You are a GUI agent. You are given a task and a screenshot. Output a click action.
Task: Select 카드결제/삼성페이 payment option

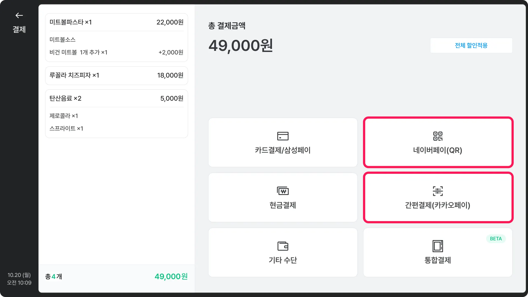(283, 150)
